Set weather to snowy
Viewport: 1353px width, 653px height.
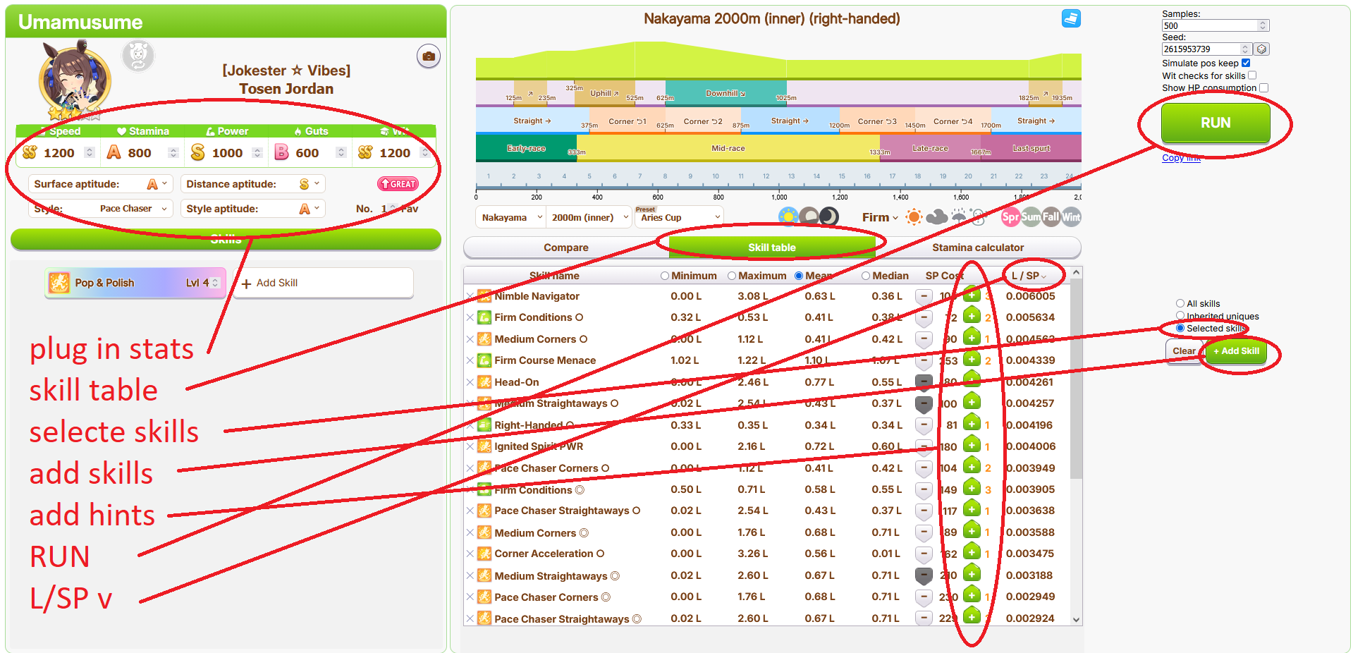(978, 217)
